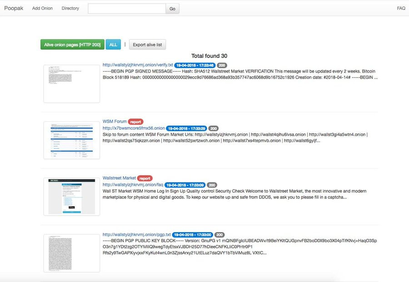The height and width of the screenshot is (282, 409).
Task: Open the verify.txt page thumbnail
Action: [x=72, y=84]
